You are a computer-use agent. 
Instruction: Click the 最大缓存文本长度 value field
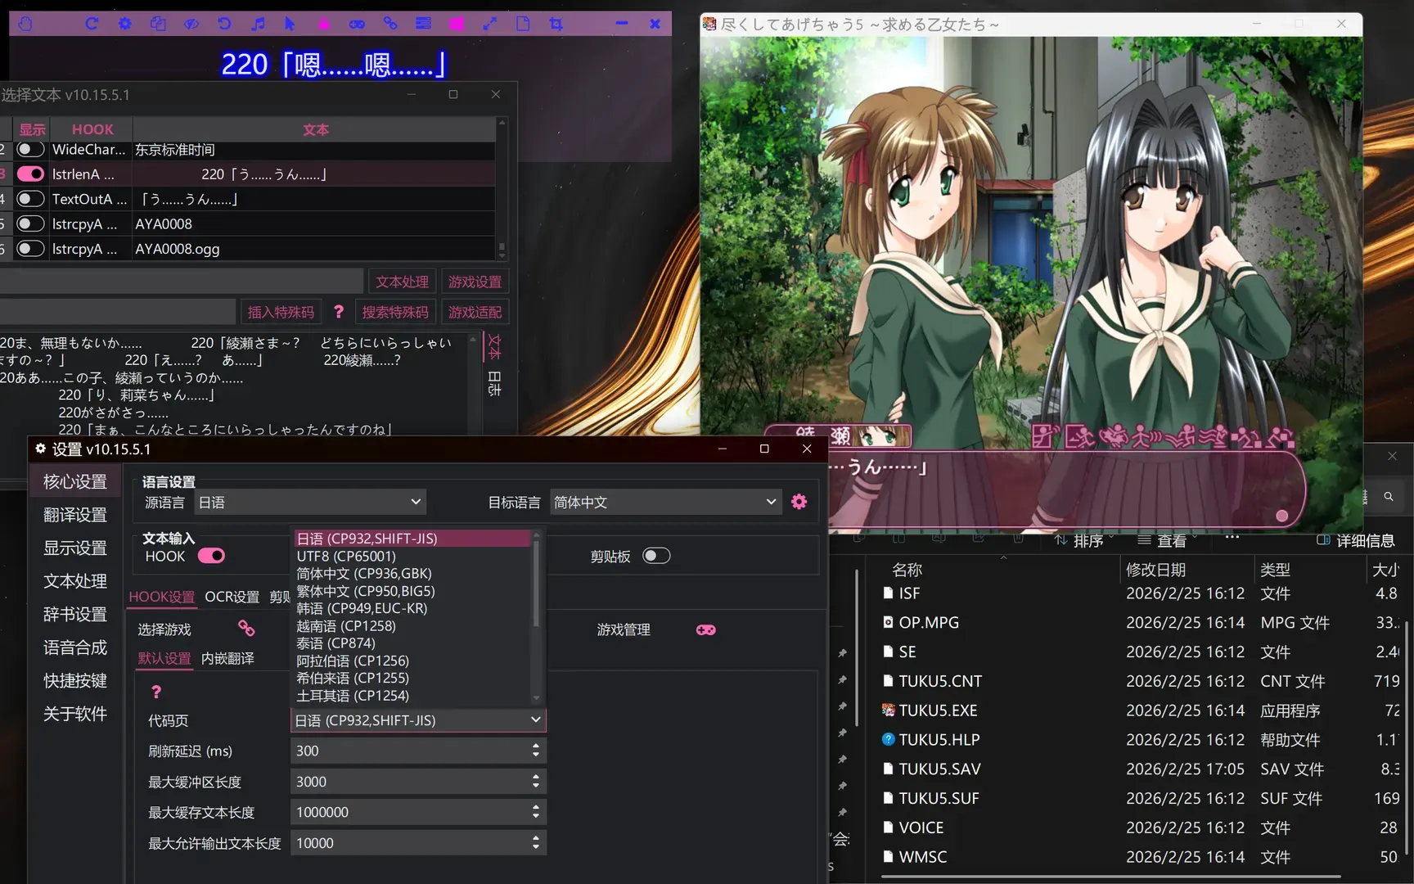tap(417, 812)
